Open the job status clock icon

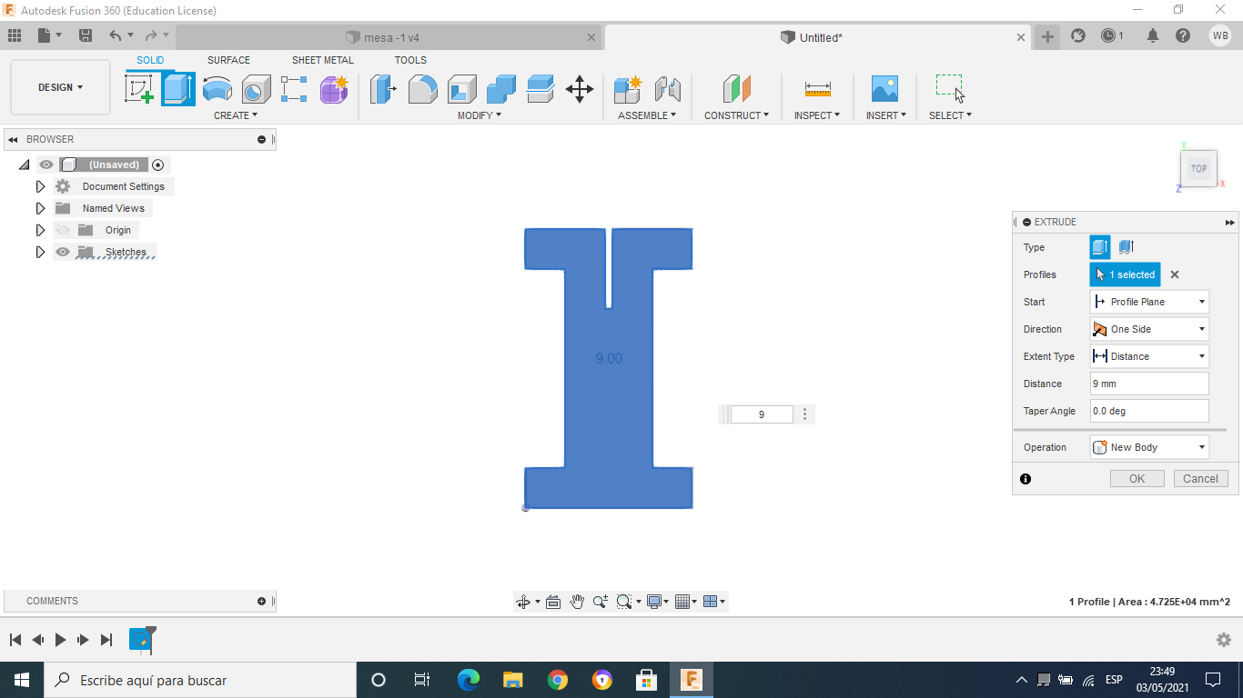[1108, 36]
